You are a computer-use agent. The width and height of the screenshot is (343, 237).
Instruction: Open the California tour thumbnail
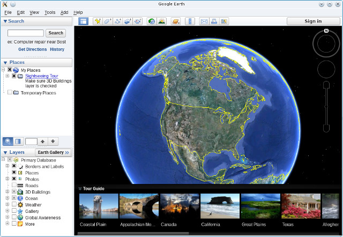[x=220, y=206]
